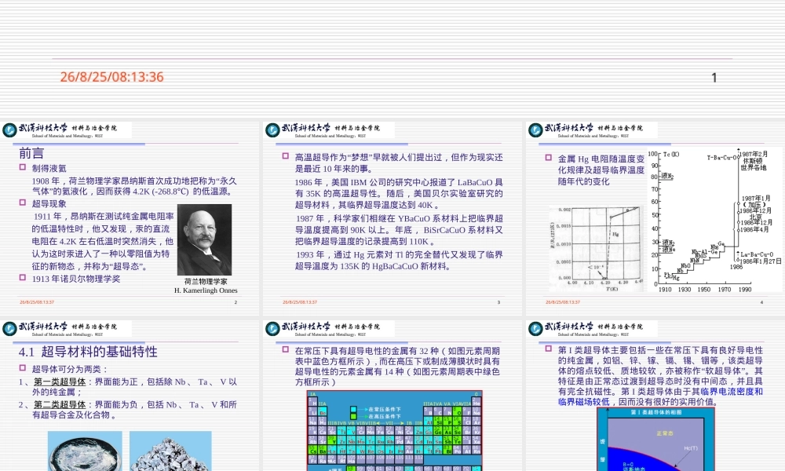
Task: Select the type I superconductor phase diagram
Action: click(x=655, y=439)
